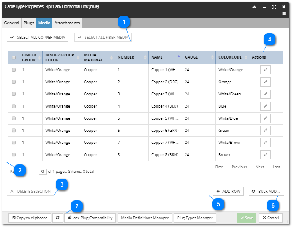Cancel the dialog
This screenshot has width=293, height=228.
coord(271,218)
